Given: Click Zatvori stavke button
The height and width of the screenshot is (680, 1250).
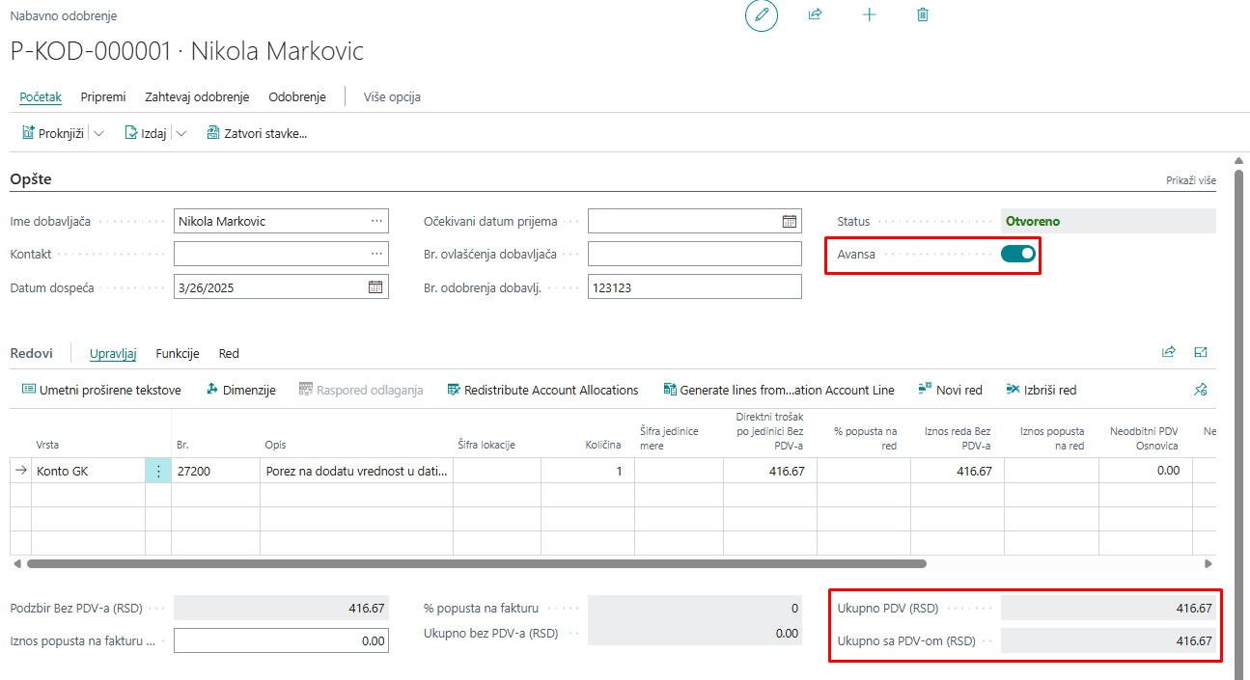Looking at the screenshot, I should click(257, 134).
